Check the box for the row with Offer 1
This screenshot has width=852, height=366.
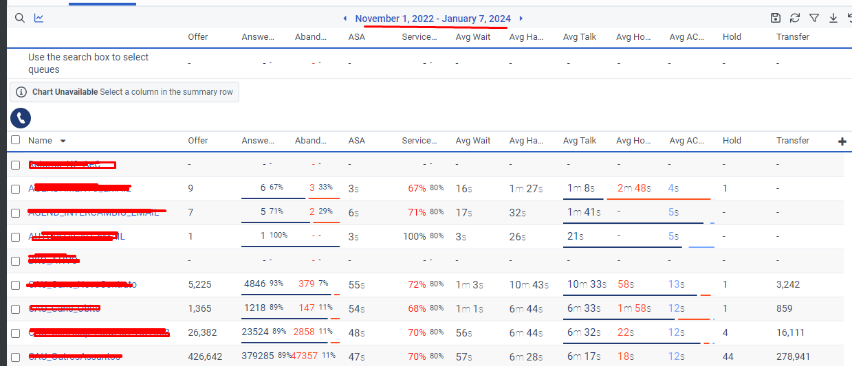coord(15,237)
